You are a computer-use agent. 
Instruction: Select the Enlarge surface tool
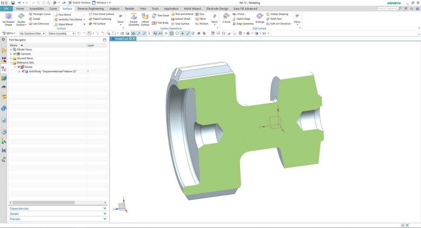[x=260, y=16]
